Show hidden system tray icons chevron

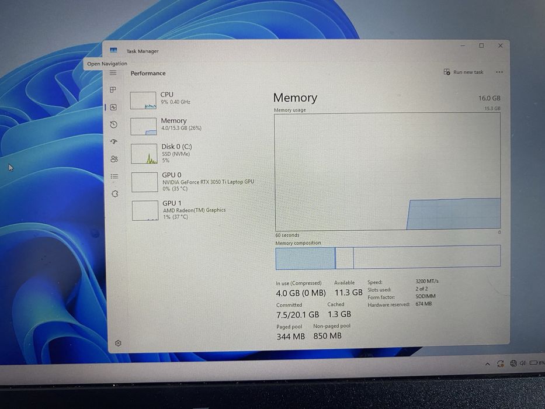(488, 364)
